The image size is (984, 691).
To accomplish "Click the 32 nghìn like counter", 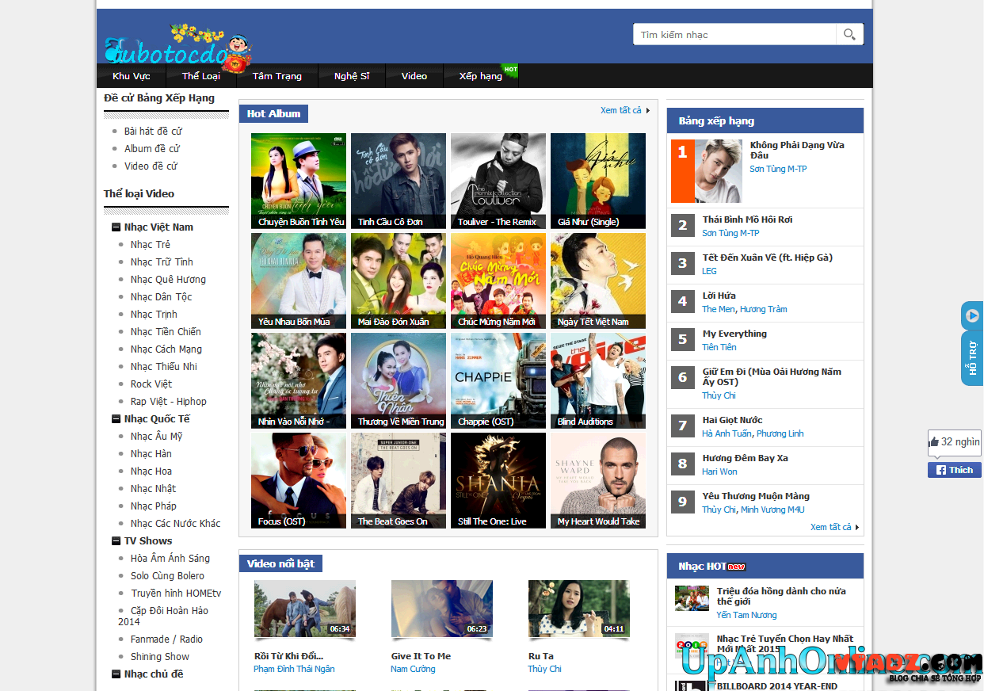I will [954, 442].
